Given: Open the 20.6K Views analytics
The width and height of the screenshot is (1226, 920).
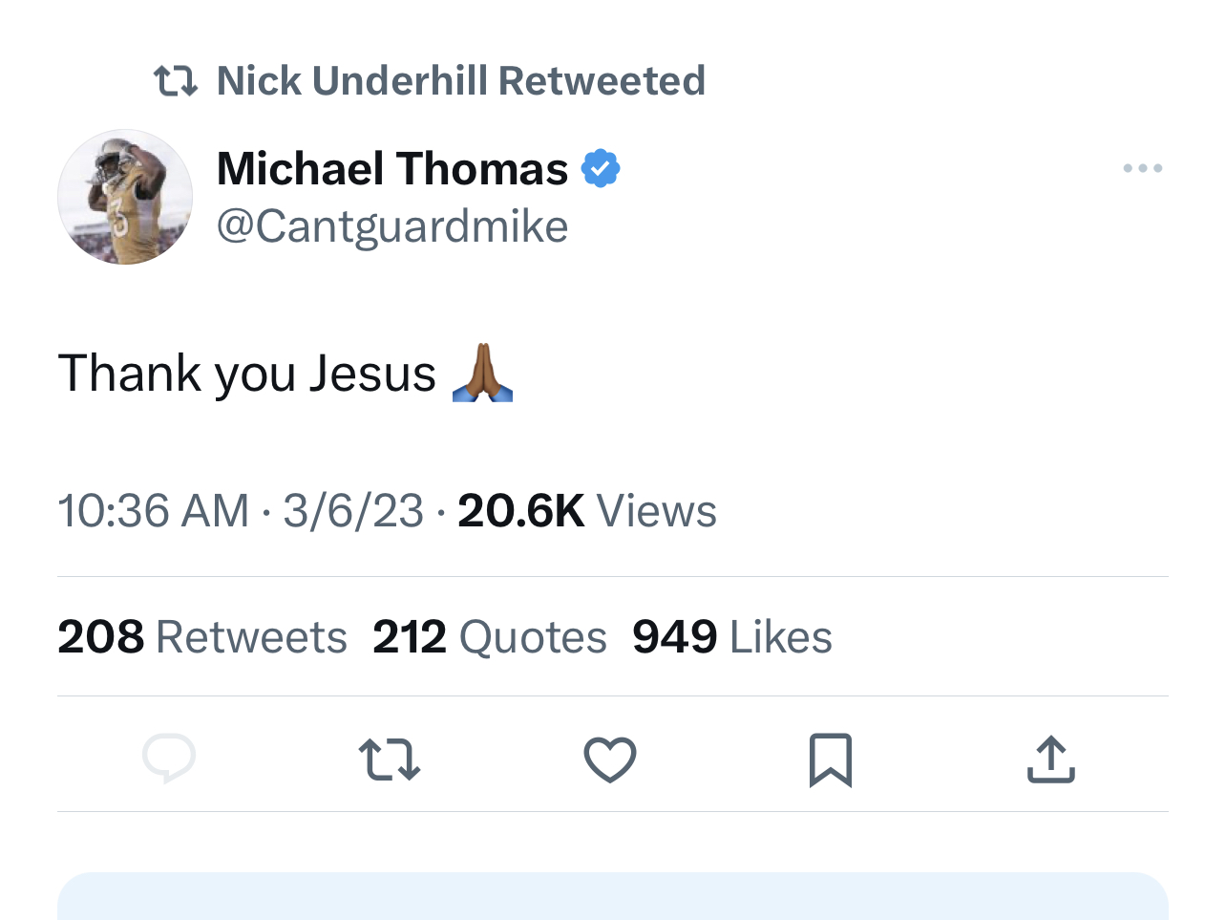Looking at the screenshot, I should (586, 511).
